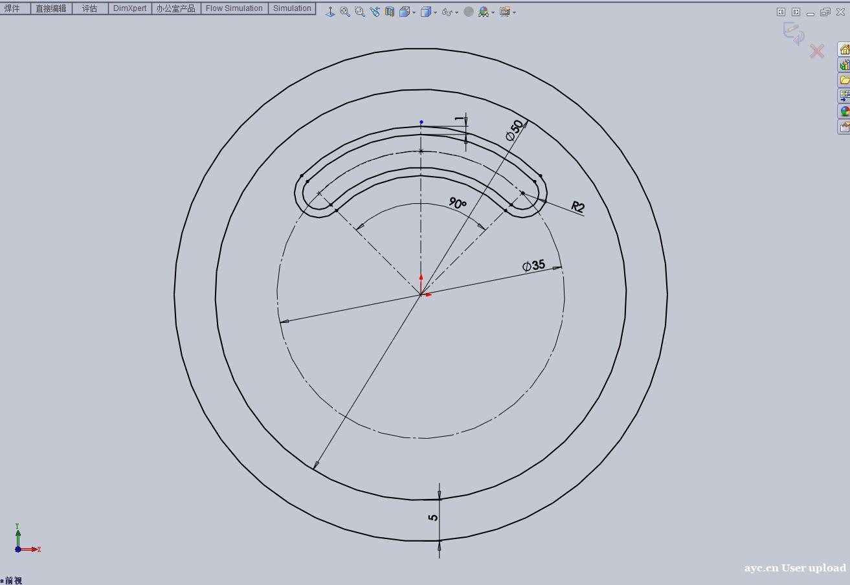Open the File Explorer folder tab
The height and width of the screenshot is (585, 850).
point(844,80)
